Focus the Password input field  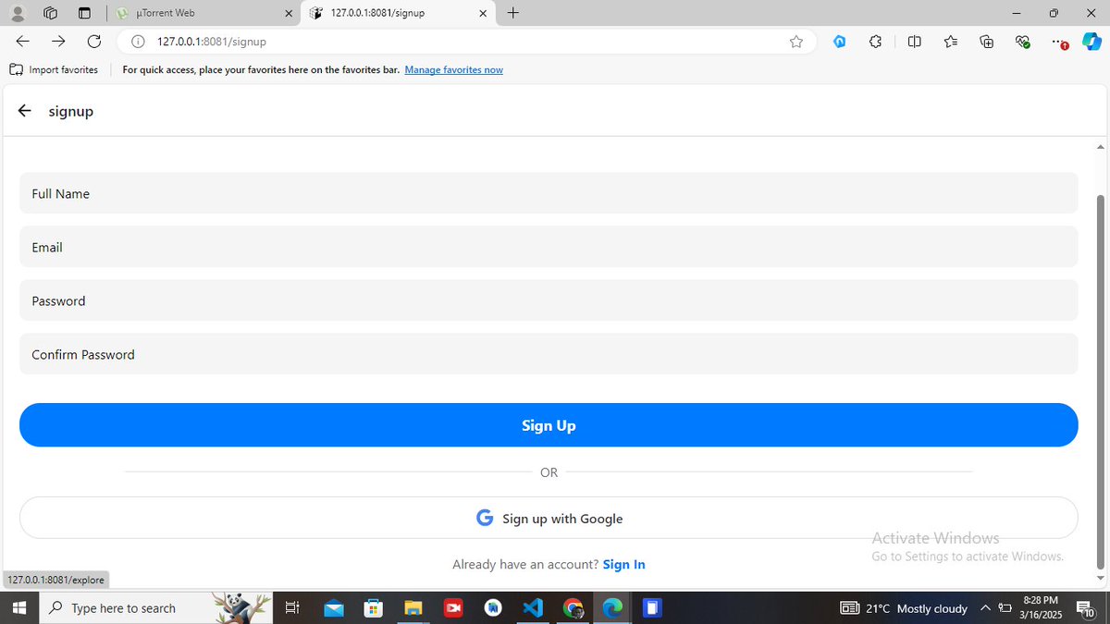tap(549, 300)
